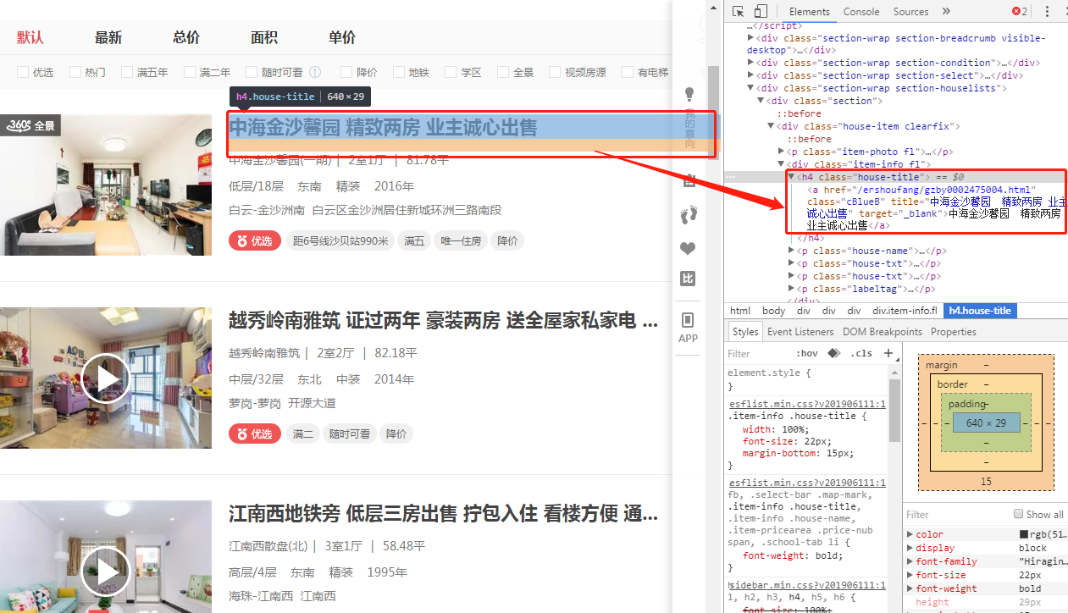Viewport: 1068px width, 613px height.
Task: Add a new style rule with plus icon
Action: (x=888, y=353)
